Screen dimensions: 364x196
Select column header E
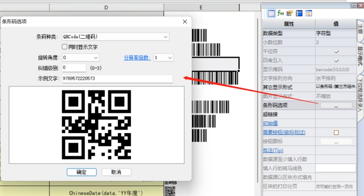point(201,7)
